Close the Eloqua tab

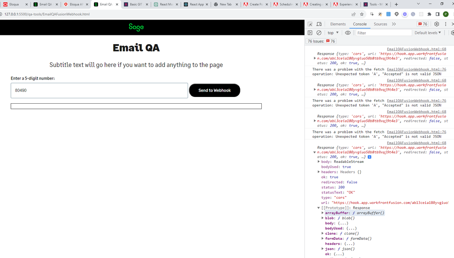(26, 5)
